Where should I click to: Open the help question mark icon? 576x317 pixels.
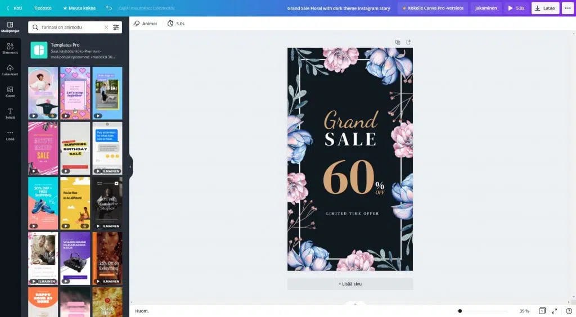(x=569, y=311)
